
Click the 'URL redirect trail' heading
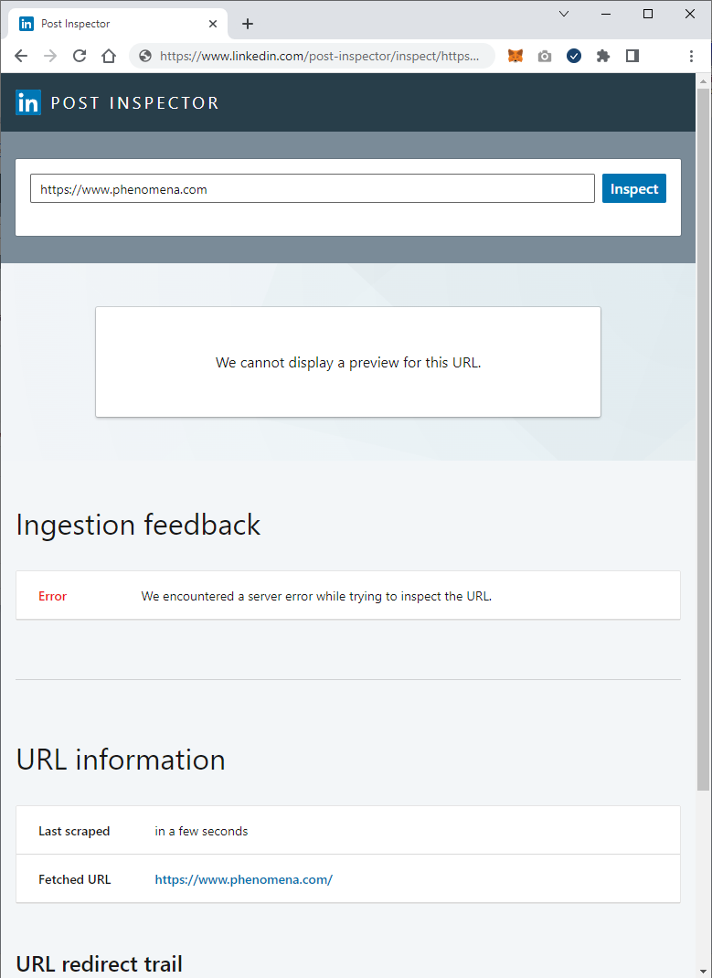(x=100, y=963)
